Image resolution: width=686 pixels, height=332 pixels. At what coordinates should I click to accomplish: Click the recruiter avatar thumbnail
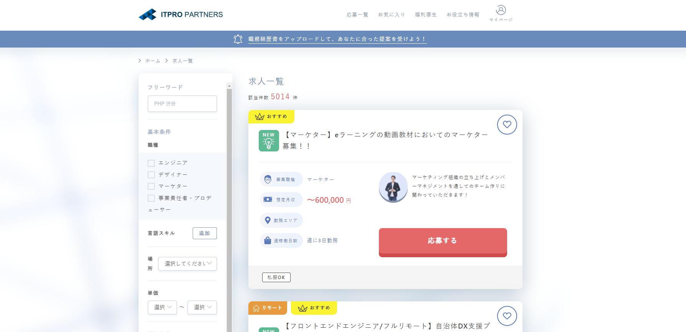click(x=393, y=187)
